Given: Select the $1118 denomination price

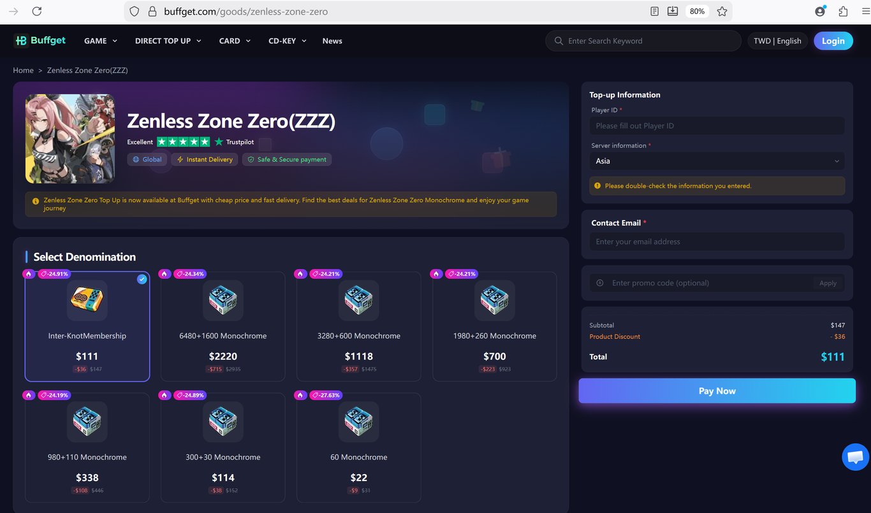Looking at the screenshot, I should pos(359,356).
